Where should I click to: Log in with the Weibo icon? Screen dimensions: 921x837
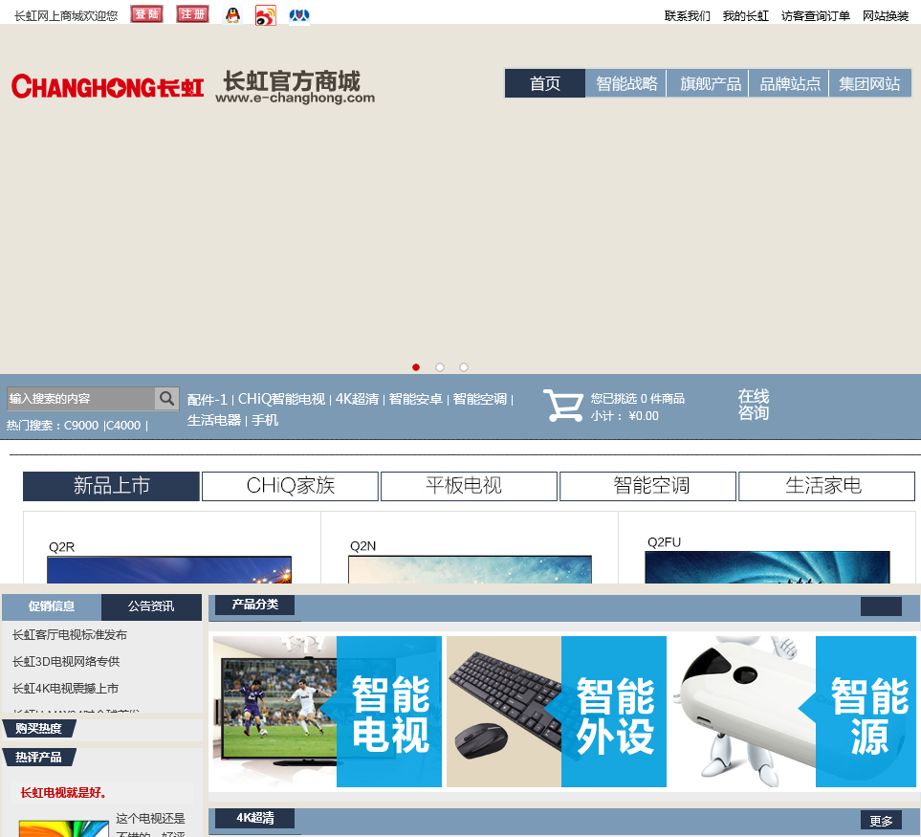266,16
